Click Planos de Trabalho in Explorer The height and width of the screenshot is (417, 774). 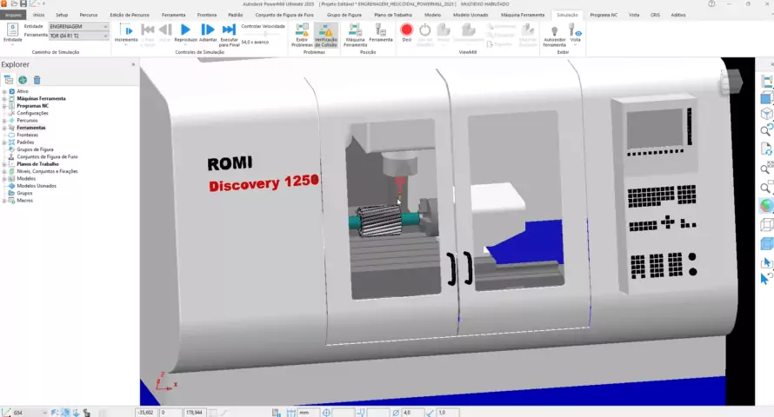coord(37,163)
